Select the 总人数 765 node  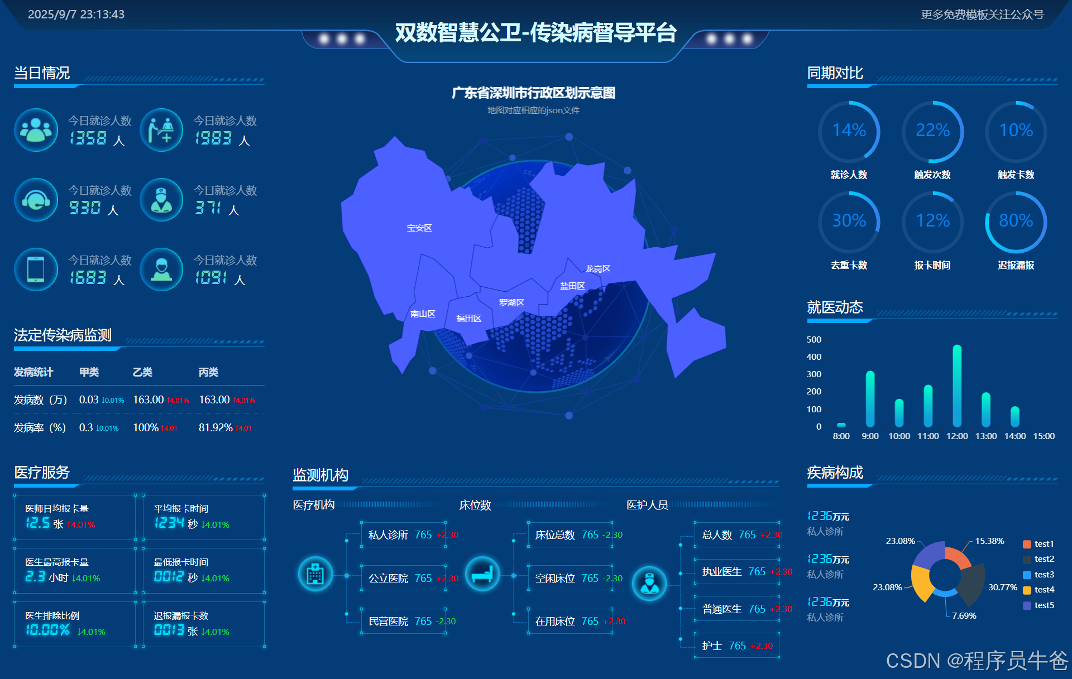point(737,534)
